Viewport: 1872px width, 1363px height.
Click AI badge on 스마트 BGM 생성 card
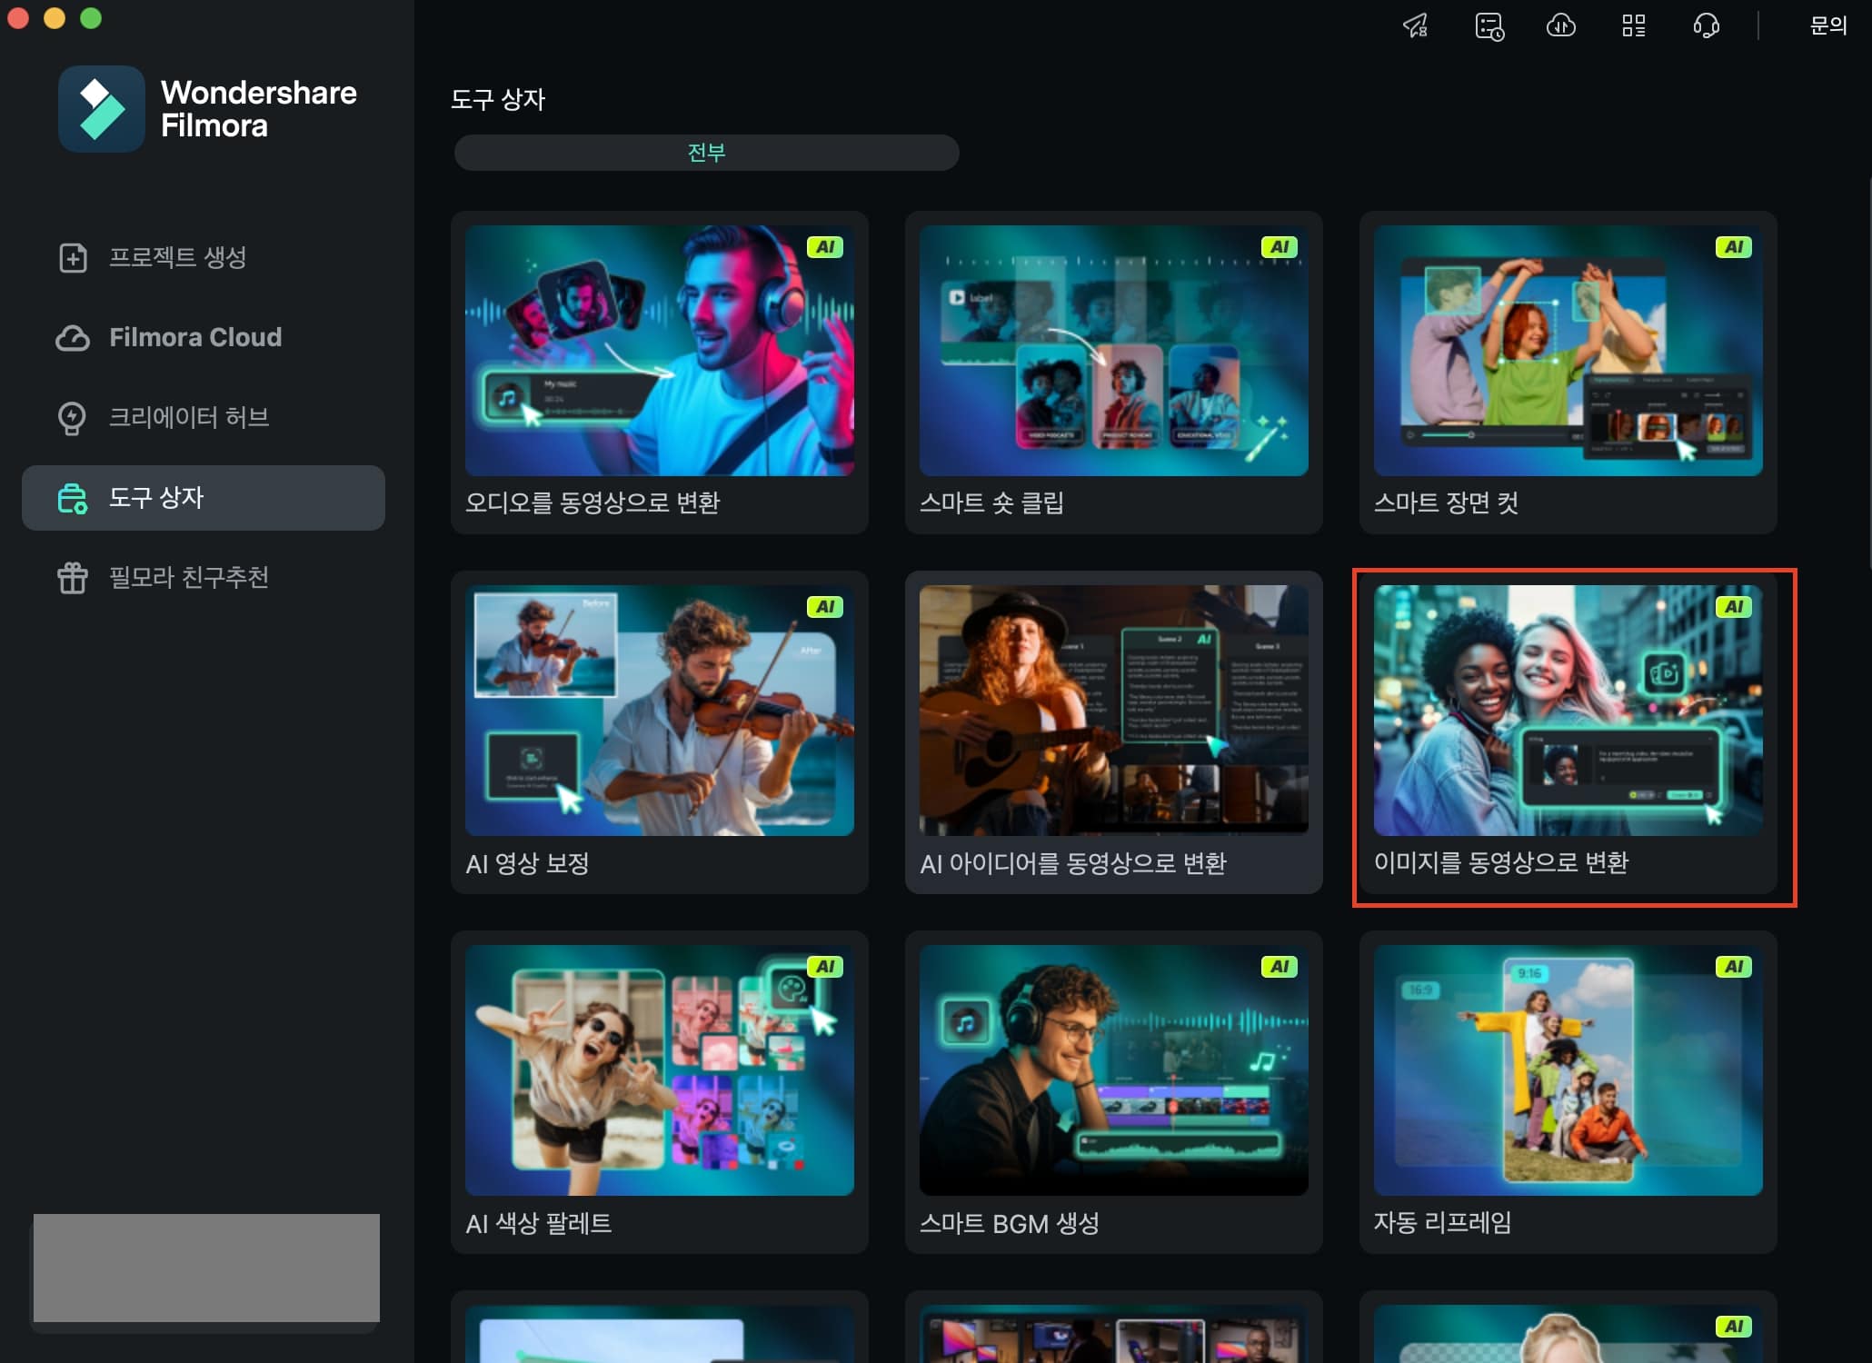(1280, 967)
